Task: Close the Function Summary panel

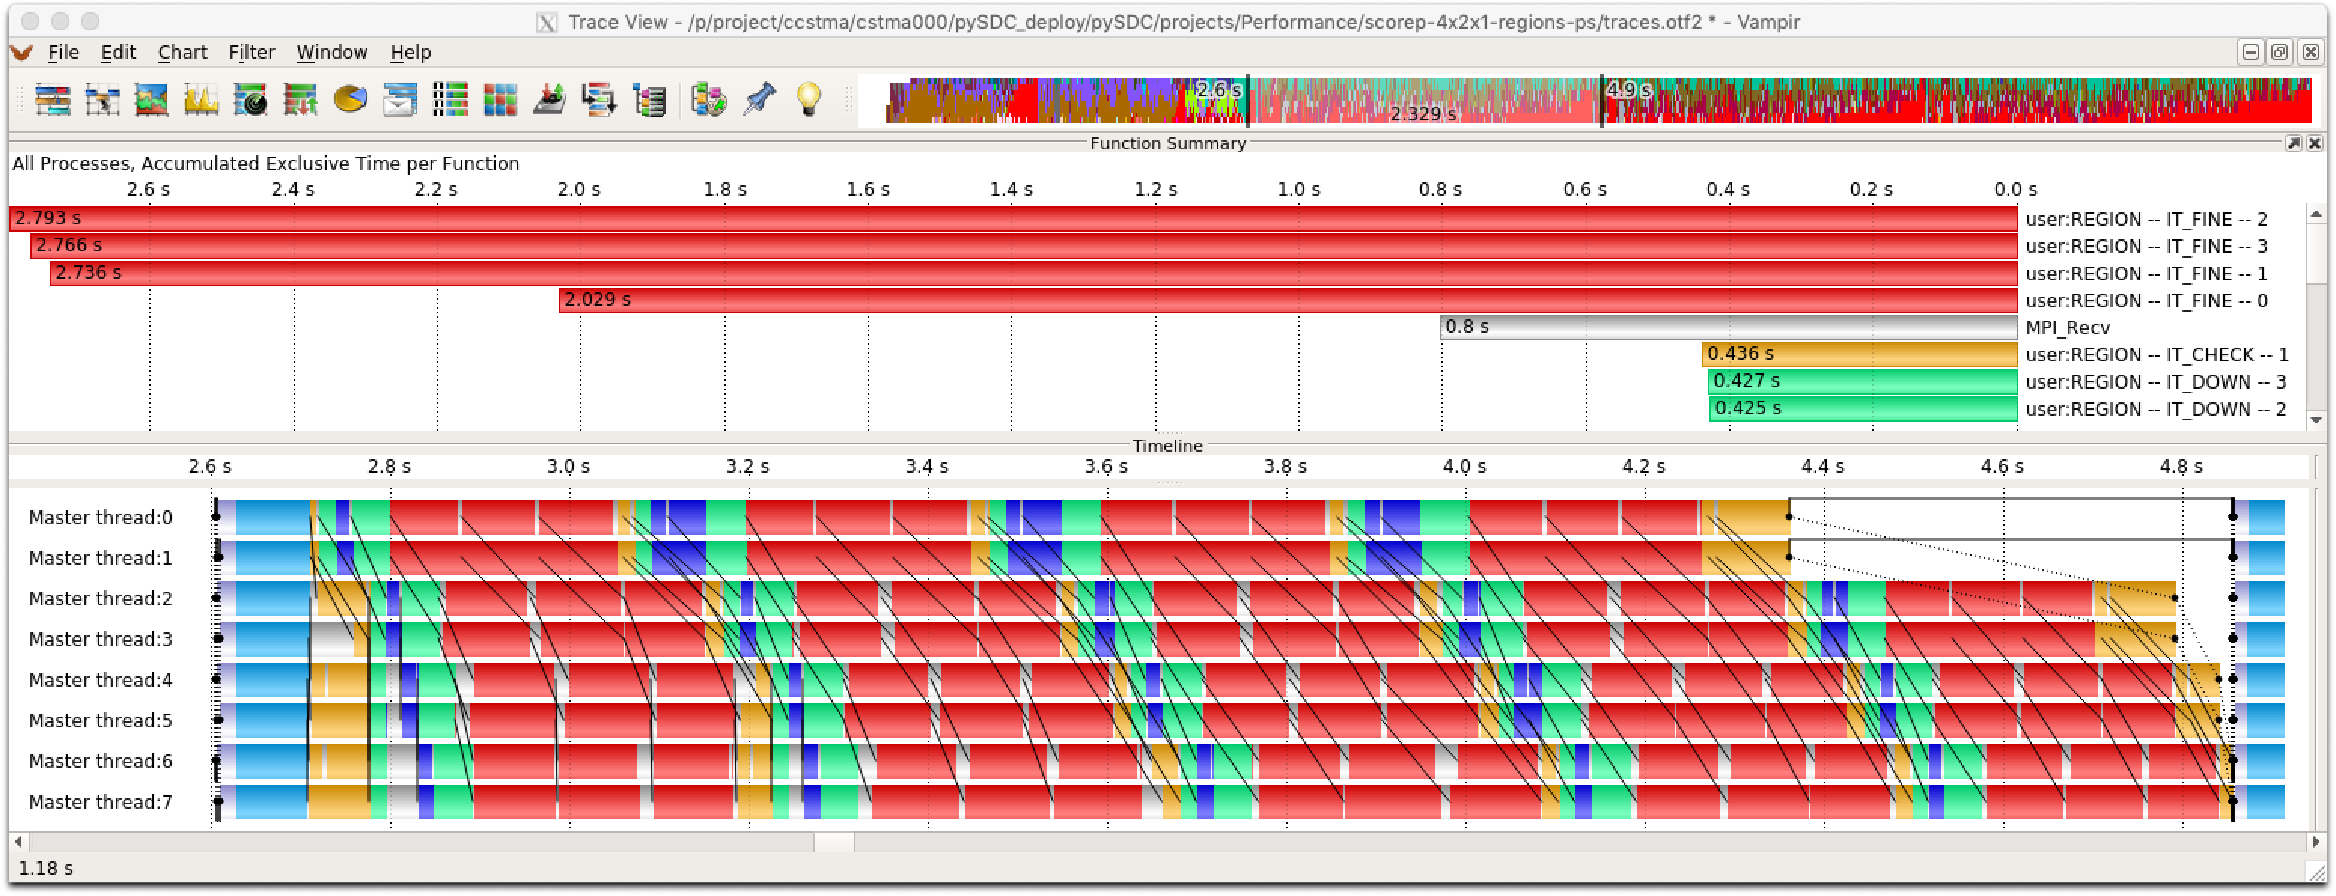Action: click(2314, 143)
